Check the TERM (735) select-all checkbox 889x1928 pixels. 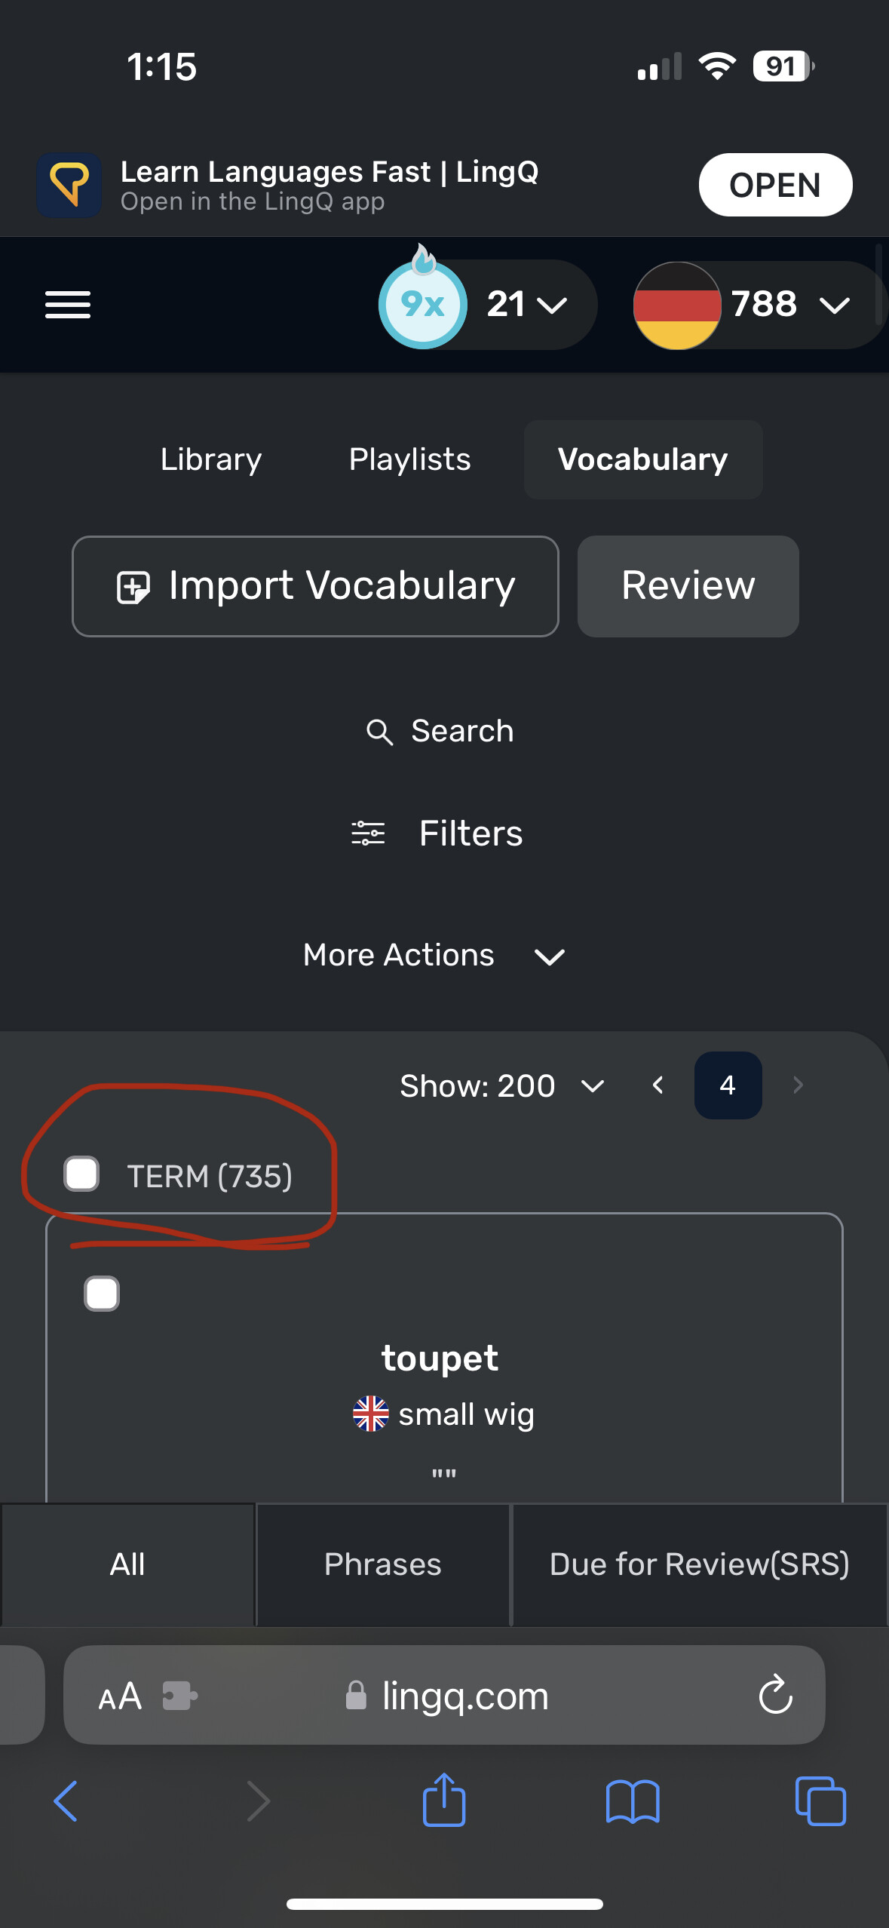tap(81, 1174)
